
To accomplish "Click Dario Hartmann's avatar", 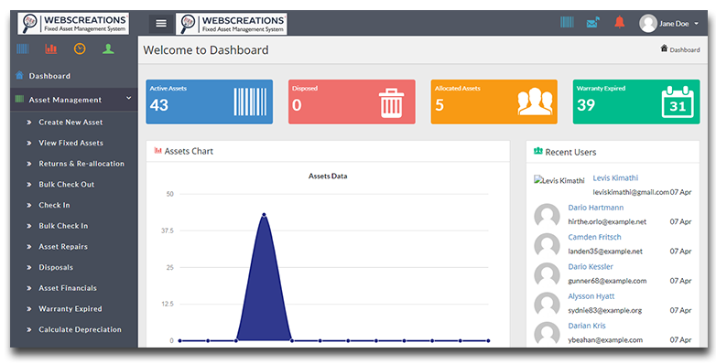I will click(547, 215).
